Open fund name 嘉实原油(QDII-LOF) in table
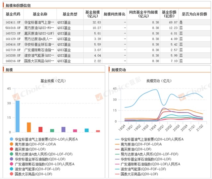The height and width of the screenshot is (179, 212). (x=39, y=33)
